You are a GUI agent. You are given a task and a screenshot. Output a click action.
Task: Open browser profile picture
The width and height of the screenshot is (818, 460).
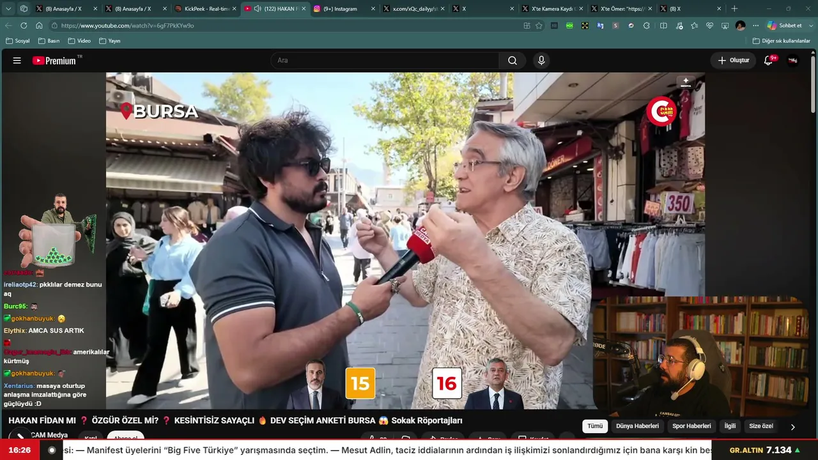pos(740,26)
